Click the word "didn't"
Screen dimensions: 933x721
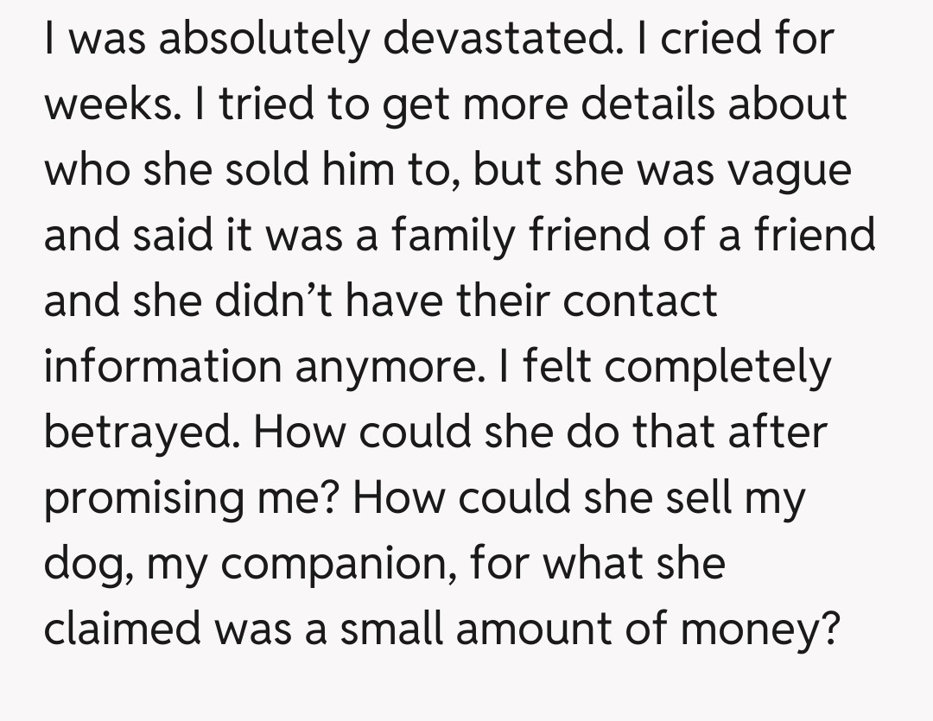pyautogui.click(x=286, y=301)
